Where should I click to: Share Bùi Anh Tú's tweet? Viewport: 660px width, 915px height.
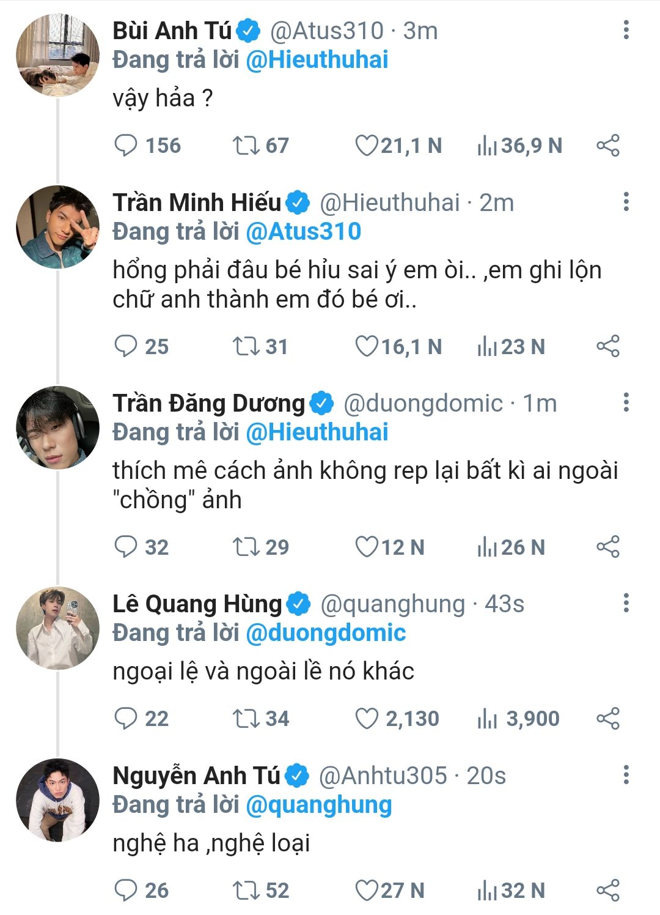coord(607,146)
